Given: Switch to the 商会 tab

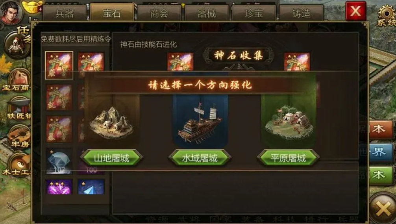Looking at the screenshot, I should tap(159, 13).
